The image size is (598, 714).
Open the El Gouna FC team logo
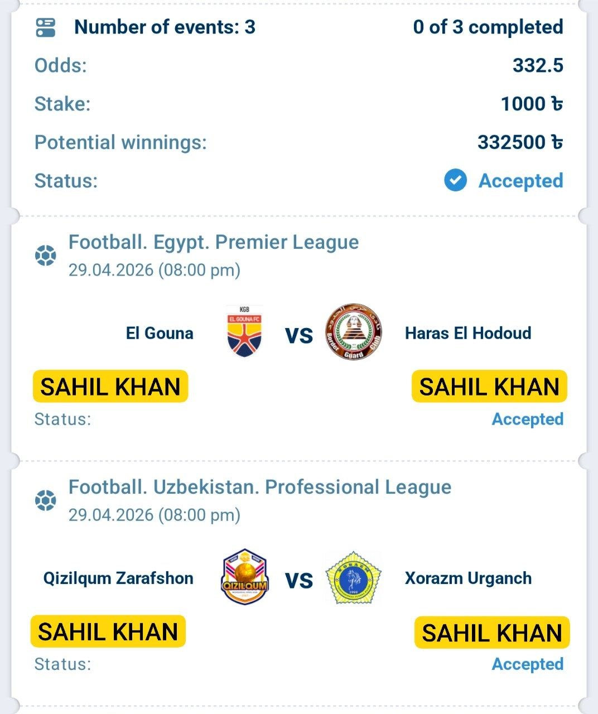pos(244,332)
